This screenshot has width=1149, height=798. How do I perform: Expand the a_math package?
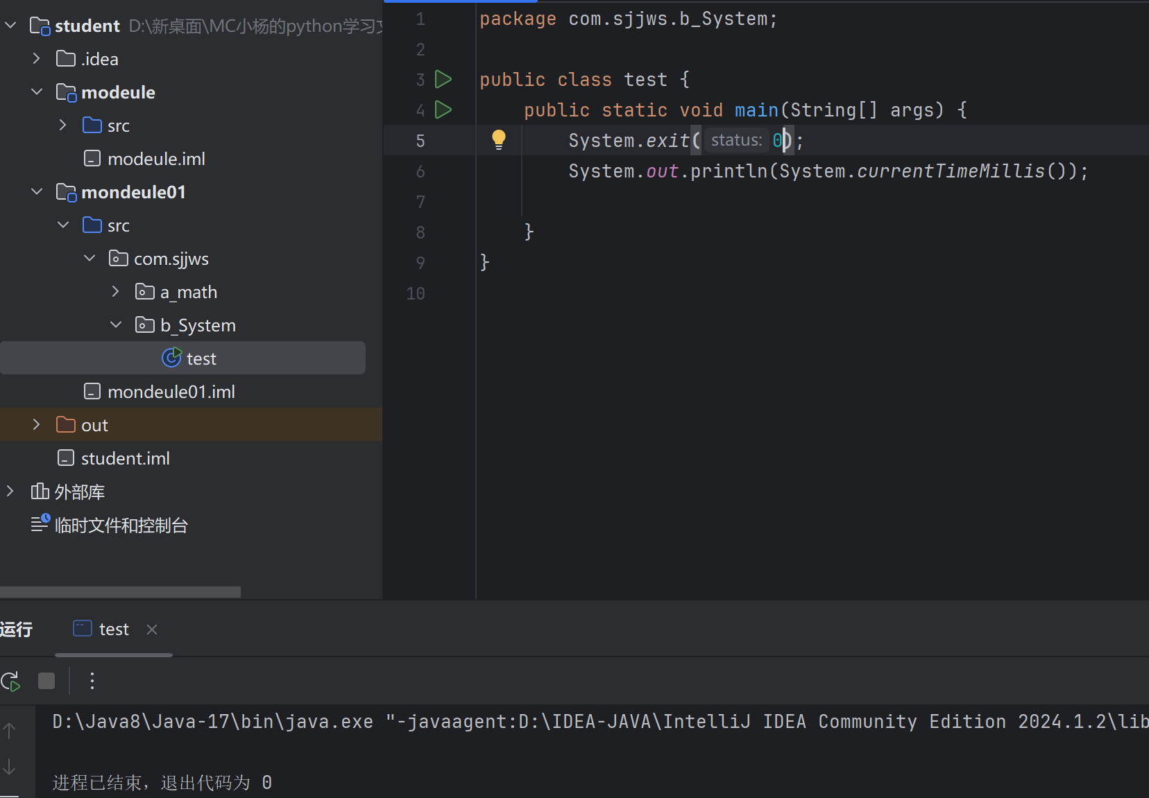coord(116,292)
